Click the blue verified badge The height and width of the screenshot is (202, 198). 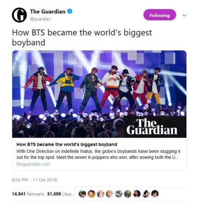click(x=70, y=11)
